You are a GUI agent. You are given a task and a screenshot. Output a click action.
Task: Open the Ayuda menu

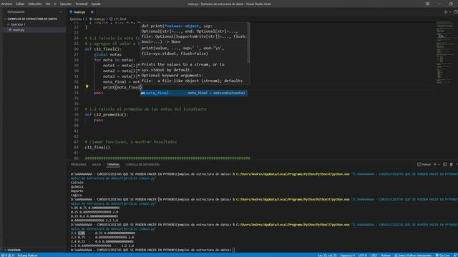(x=96, y=4)
